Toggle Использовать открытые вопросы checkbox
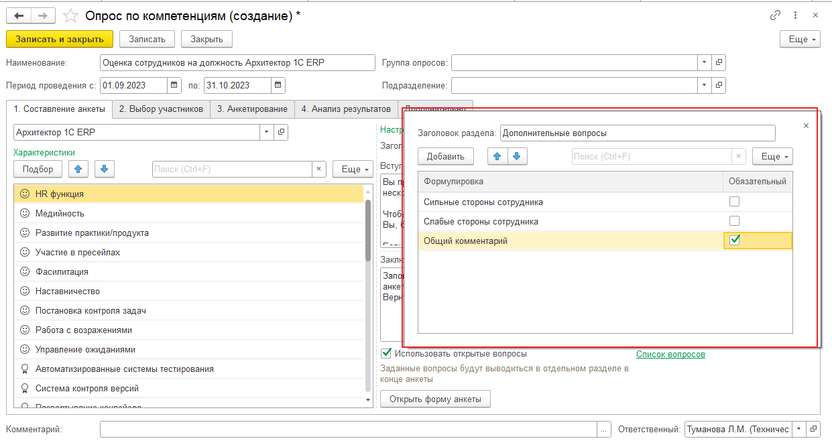832x445 pixels. (386, 353)
